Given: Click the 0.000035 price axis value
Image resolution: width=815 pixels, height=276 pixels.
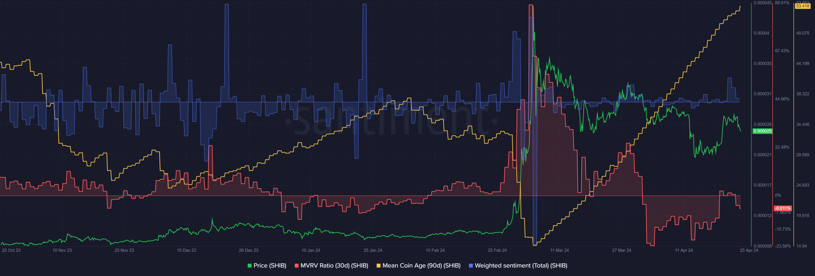Looking at the screenshot, I should (x=762, y=63).
